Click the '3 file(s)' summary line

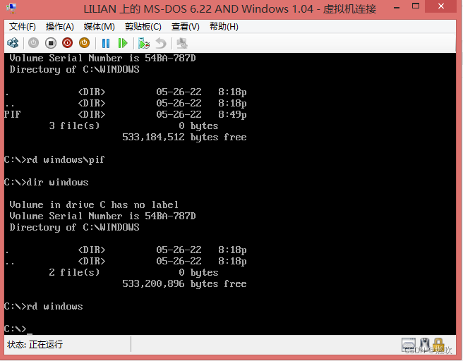pos(133,126)
